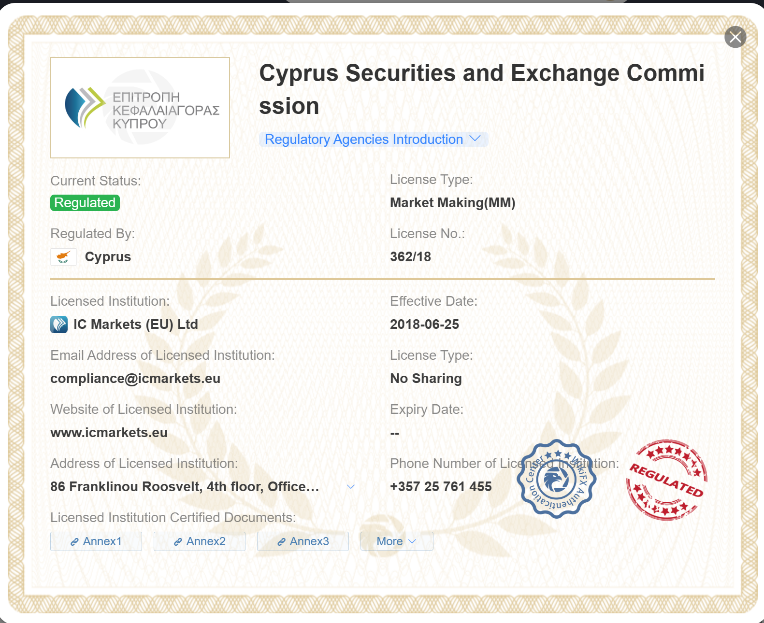The height and width of the screenshot is (623, 764).
Task: Click the IC Markets (EU) Ltd name
Action: click(136, 325)
